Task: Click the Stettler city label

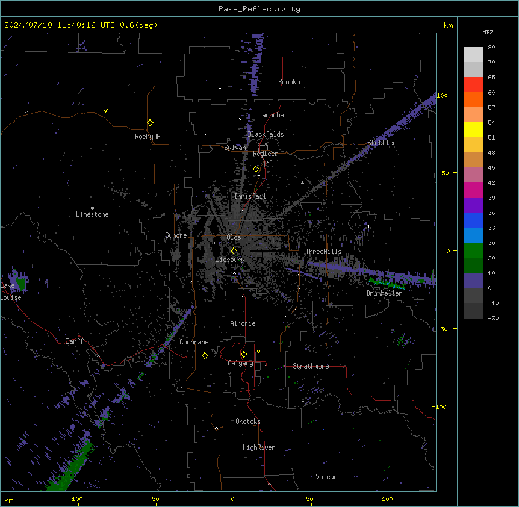Action: coord(382,143)
